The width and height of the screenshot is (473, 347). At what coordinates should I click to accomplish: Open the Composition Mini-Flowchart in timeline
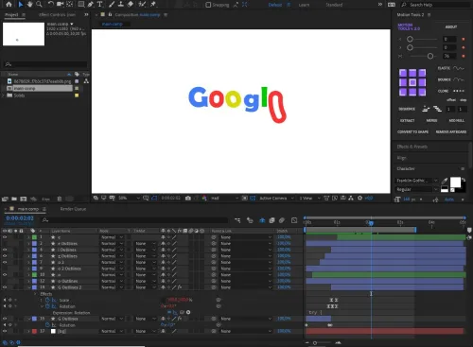click(x=237, y=220)
